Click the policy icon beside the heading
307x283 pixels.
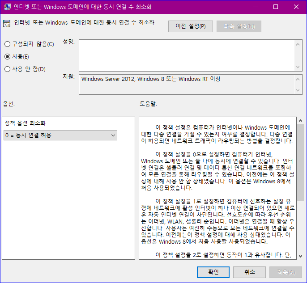7,23
